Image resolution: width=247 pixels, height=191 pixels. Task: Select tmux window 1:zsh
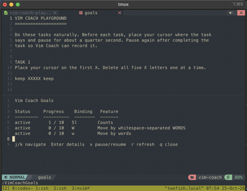pos(42,188)
